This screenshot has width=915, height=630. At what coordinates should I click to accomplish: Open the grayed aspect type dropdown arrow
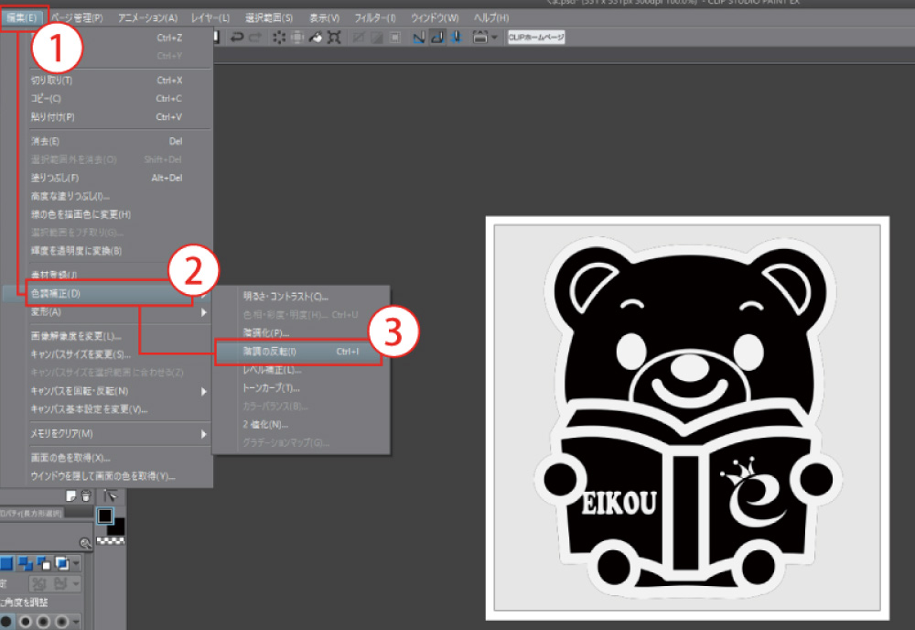75,583
